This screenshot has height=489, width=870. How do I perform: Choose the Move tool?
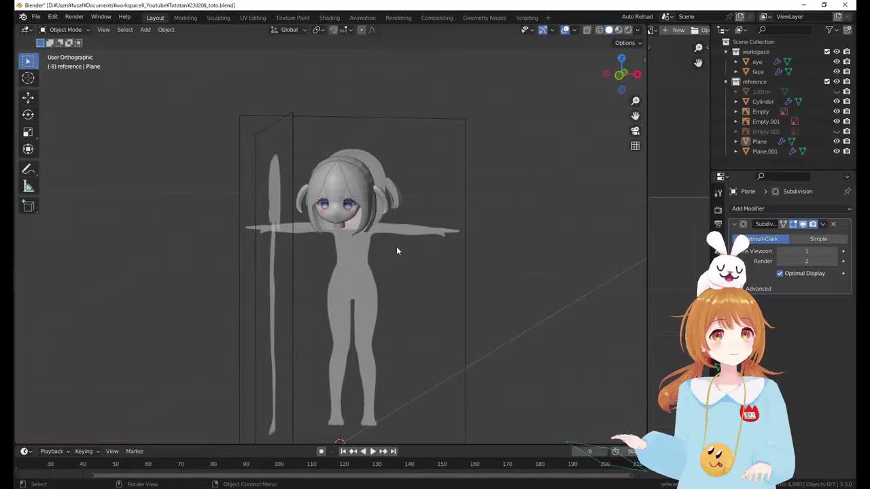tap(28, 98)
